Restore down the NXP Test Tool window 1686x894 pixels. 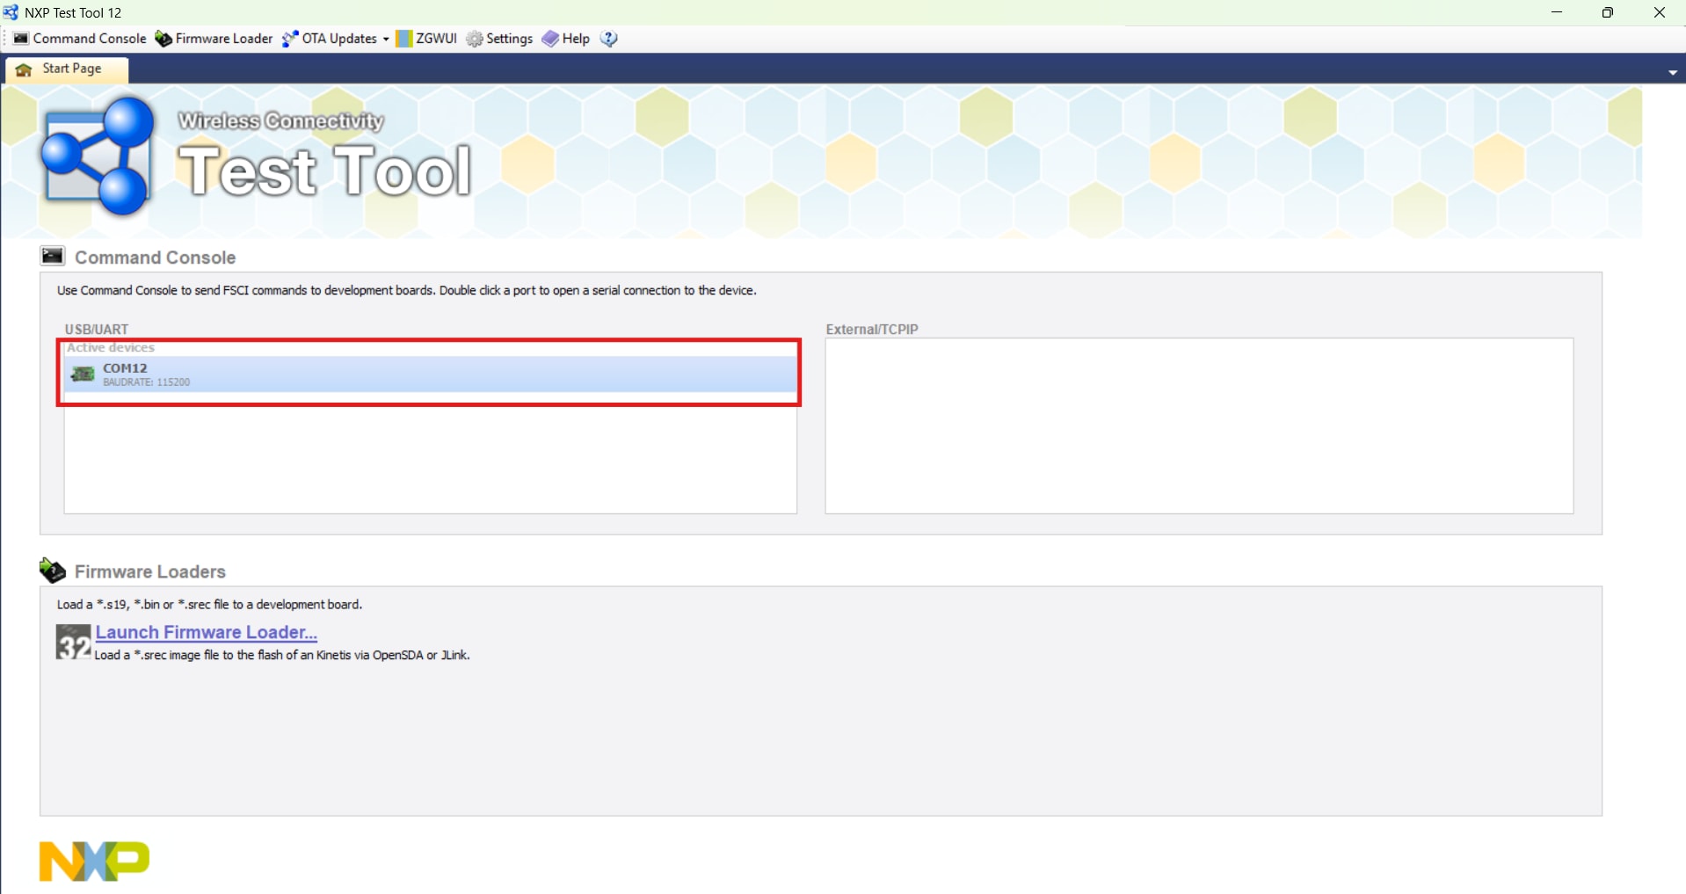tap(1607, 12)
